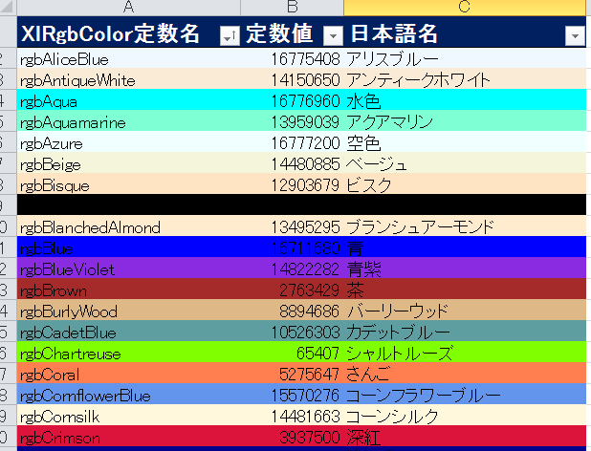The image size is (591, 451).
Task: Select value 8894686 cell
Action: 292,311
